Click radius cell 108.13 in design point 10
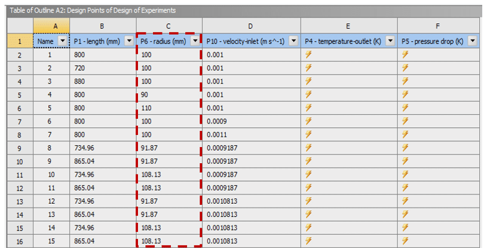Screen dimensions: 484x248 (x=169, y=174)
